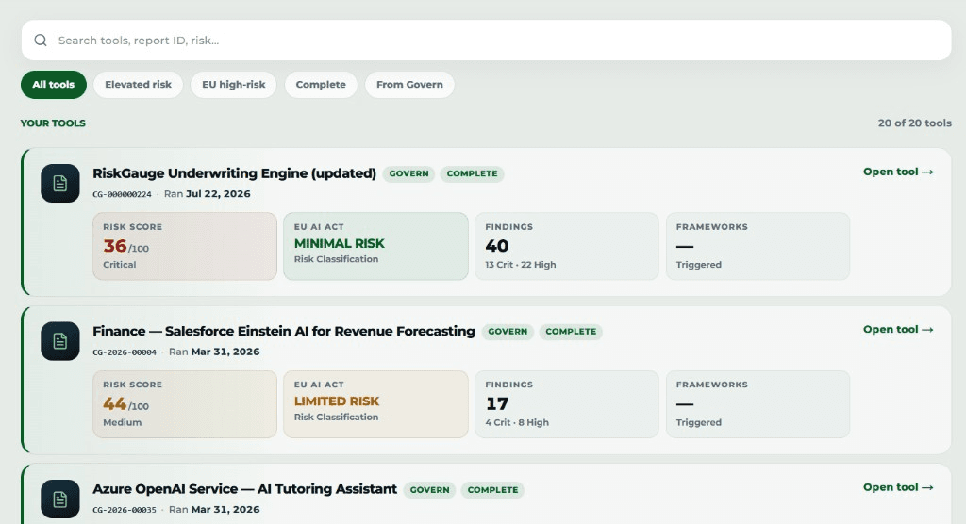Click Azure OpenAI Service — AI Tutoring Assistant title
This screenshot has height=524, width=966.
244,489
